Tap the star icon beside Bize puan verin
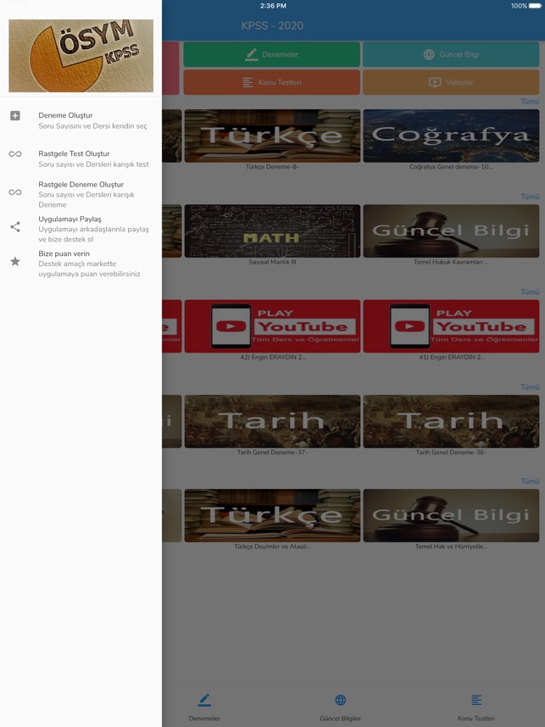545x727 pixels. (x=15, y=262)
